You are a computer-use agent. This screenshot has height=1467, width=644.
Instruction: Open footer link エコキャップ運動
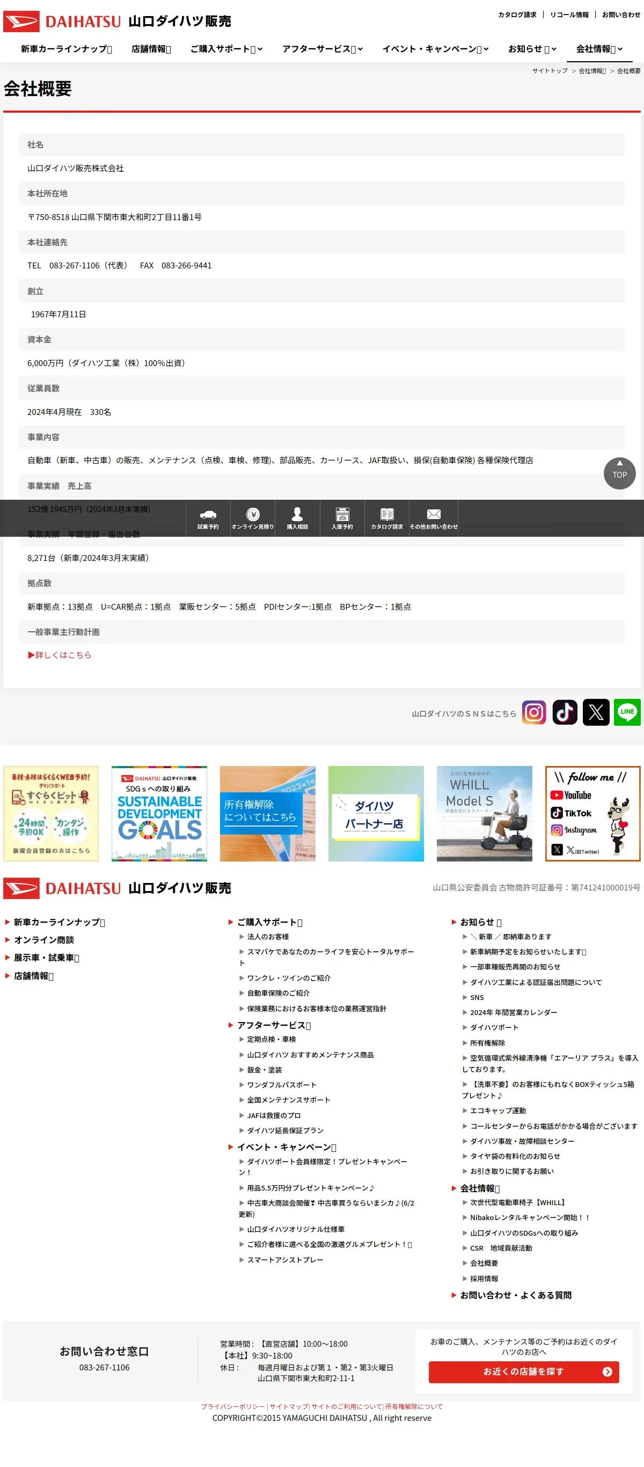498,1111
